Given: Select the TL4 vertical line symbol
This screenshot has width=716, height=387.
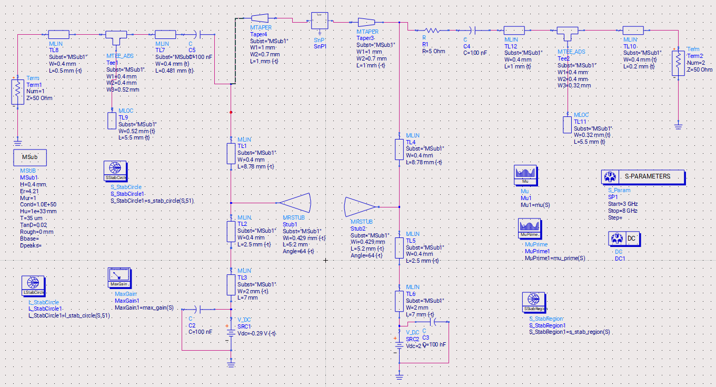Looking at the screenshot, I should tap(400, 149).
